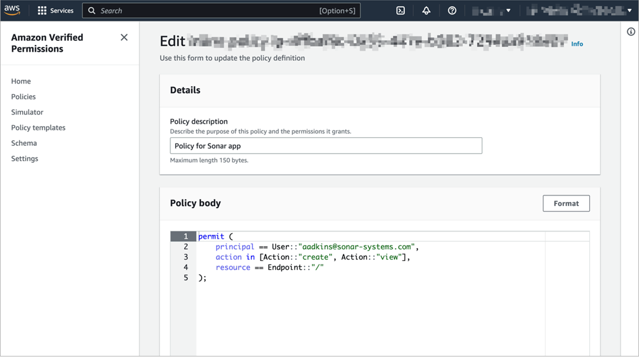Open the help question mark menu

pos(452,11)
